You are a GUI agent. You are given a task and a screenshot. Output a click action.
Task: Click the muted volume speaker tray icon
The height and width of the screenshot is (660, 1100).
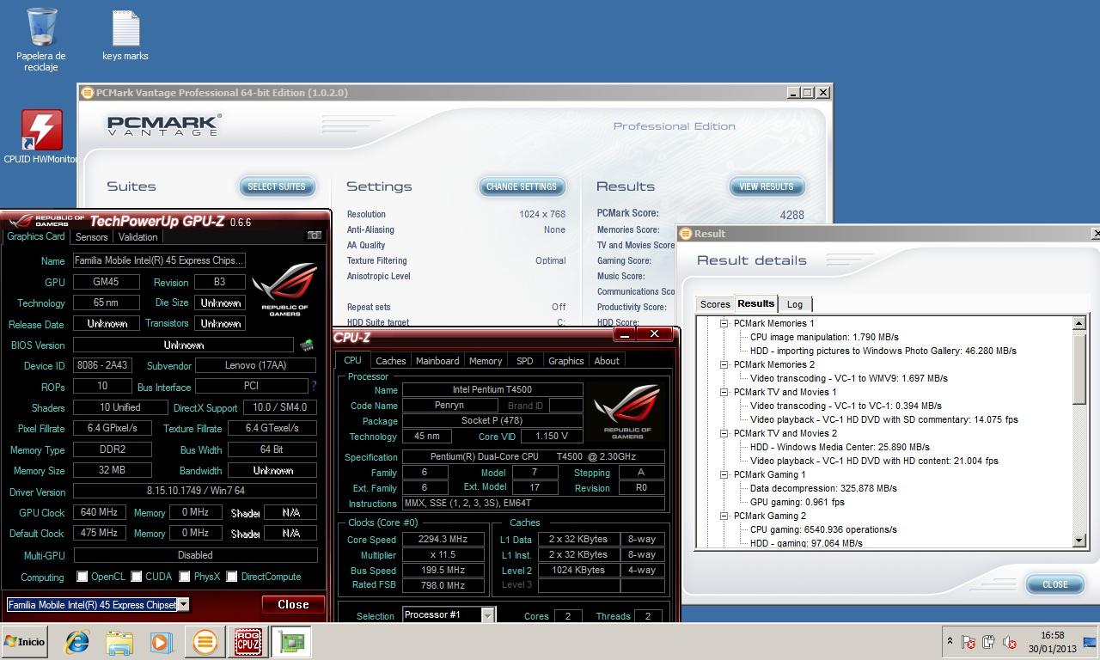click(1010, 642)
